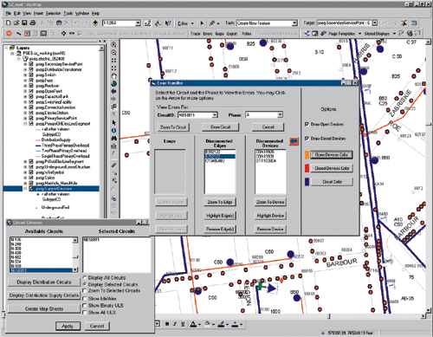Click the Print icon
The height and width of the screenshot is (337, 433).
[x=33, y=23]
